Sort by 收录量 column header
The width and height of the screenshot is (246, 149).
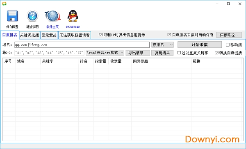[x=120, y=61]
